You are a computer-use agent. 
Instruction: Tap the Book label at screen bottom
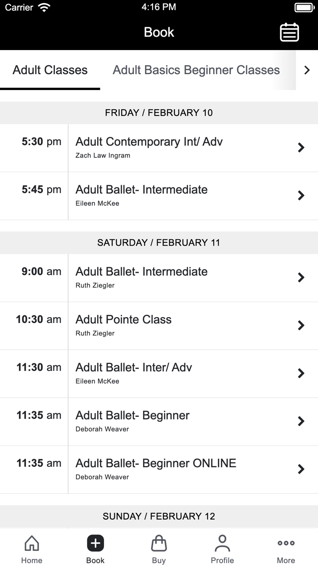click(95, 560)
